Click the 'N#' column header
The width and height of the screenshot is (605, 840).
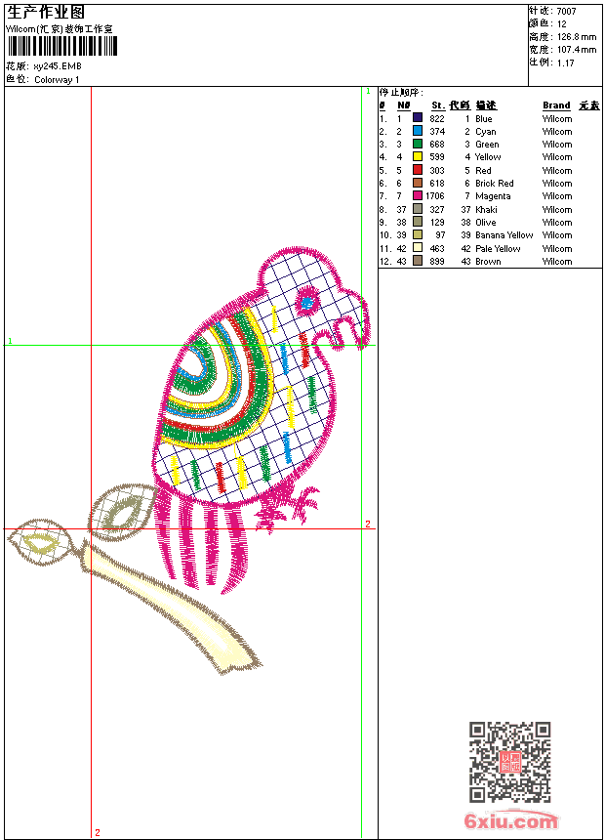click(x=404, y=105)
